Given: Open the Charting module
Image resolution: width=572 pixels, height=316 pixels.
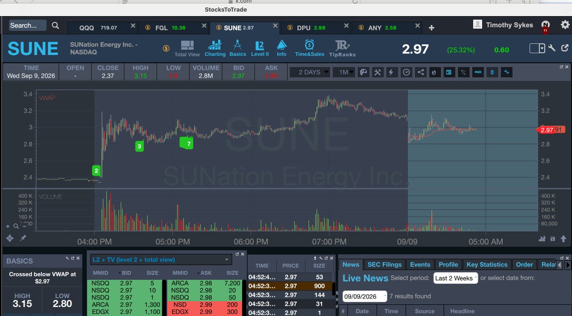Looking at the screenshot, I should point(215,49).
